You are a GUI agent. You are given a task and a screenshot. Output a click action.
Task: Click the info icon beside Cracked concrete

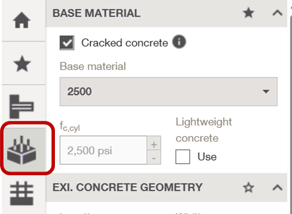179,42
